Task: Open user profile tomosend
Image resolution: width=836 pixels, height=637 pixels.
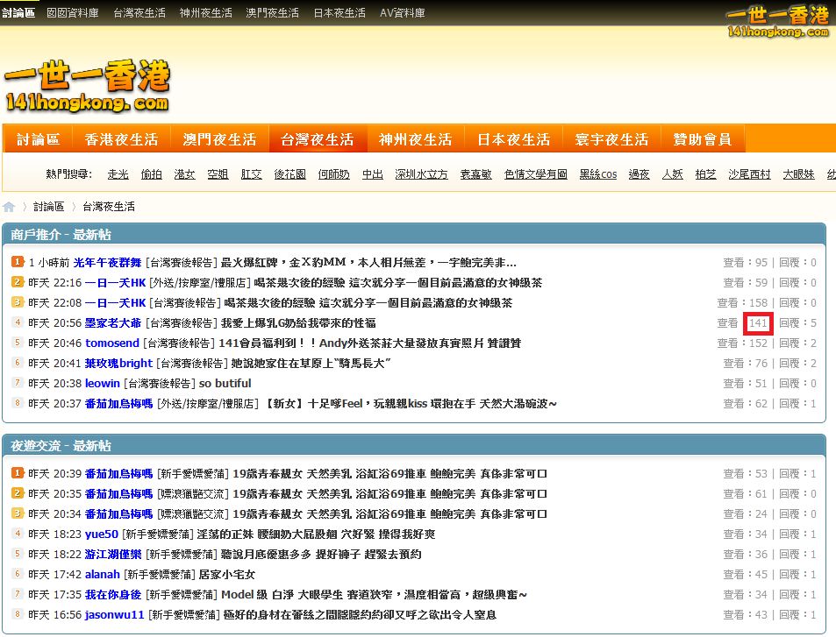Action: tap(112, 343)
